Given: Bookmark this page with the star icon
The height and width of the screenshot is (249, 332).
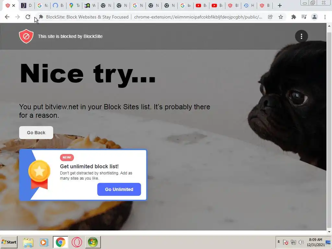Looking at the screenshot, I should [281, 17].
